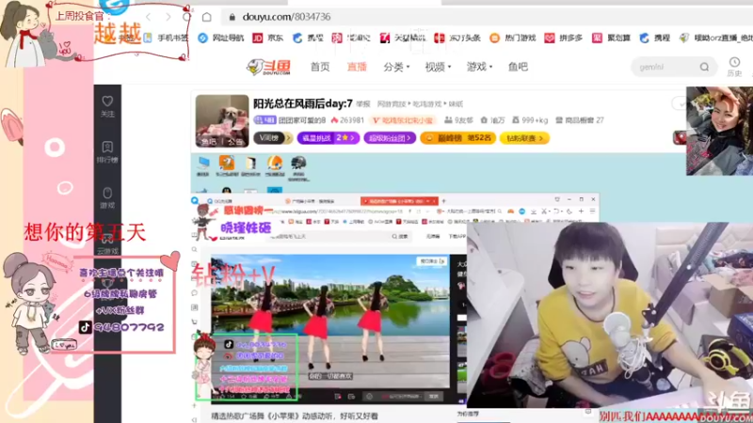
Task: Expand the 分类 dropdown menu
Action: [x=396, y=67]
